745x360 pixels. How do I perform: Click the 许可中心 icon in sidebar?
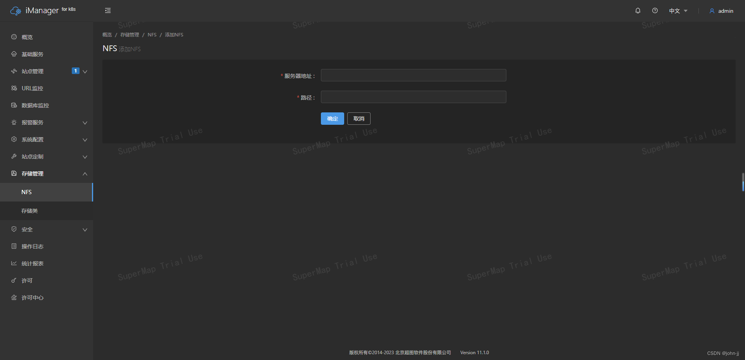click(x=14, y=297)
